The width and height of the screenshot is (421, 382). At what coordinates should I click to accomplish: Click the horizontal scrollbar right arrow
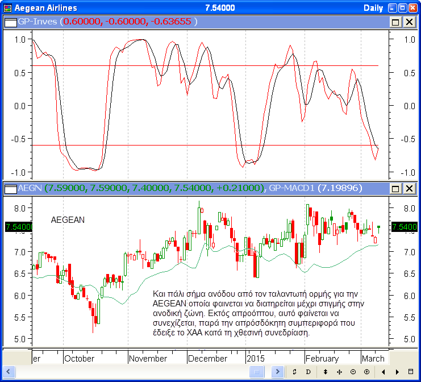pos(277,372)
